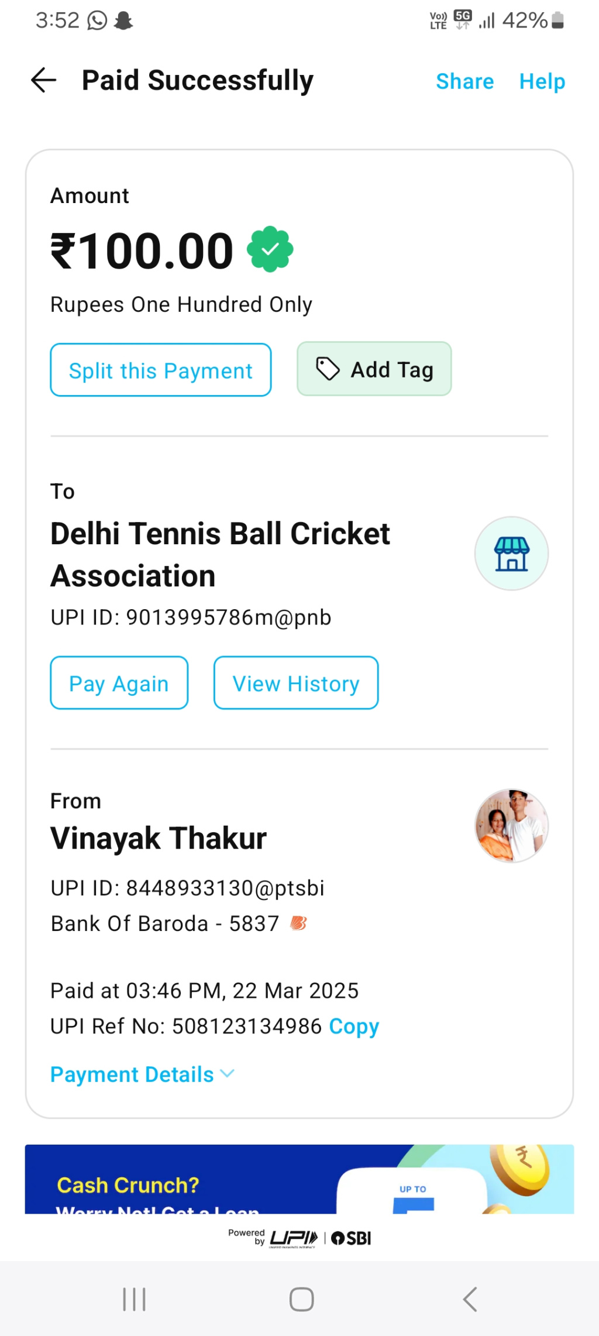This screenshot has width=599, height=1336.
Task: Tap Split this Payment button
Action: 161,370
